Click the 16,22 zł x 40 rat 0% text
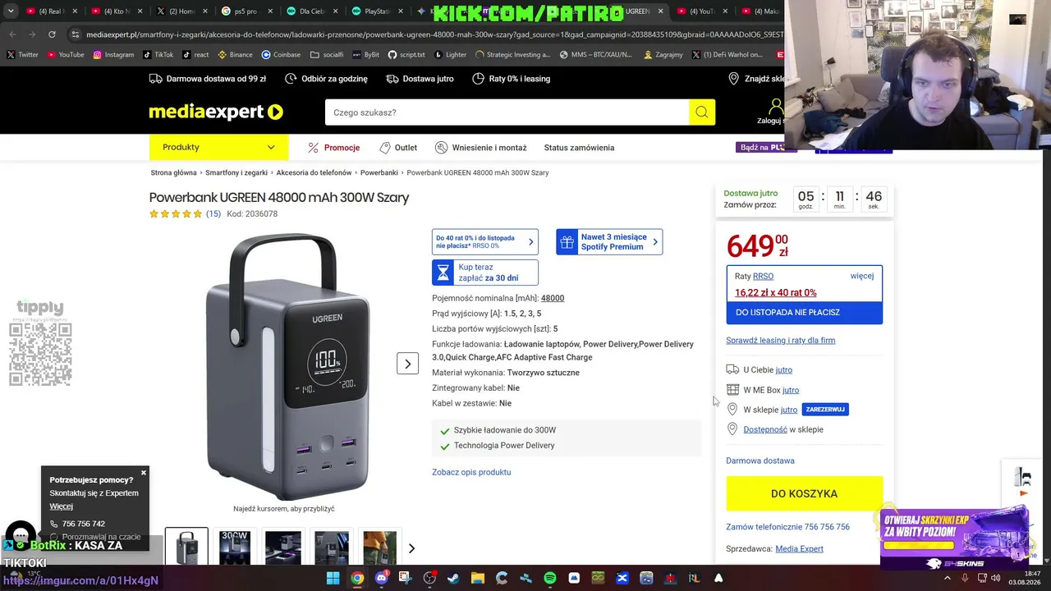Image resolution: width=1051 pixels, height=591 pixels. pyautogui.click(x=775, y=293)
